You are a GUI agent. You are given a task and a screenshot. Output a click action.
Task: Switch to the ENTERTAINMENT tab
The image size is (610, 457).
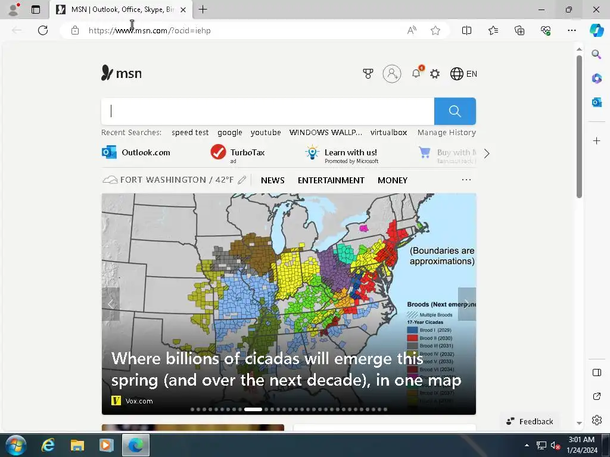(x=331, y=180)
